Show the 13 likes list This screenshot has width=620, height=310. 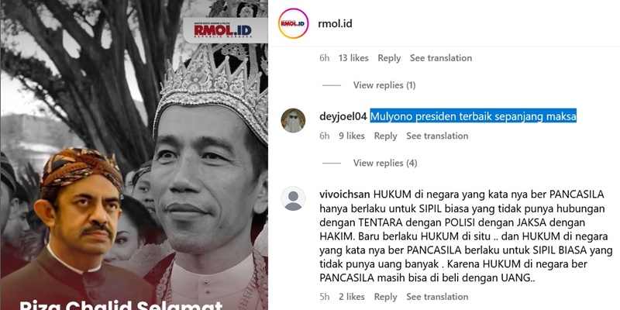pos(353,58)
